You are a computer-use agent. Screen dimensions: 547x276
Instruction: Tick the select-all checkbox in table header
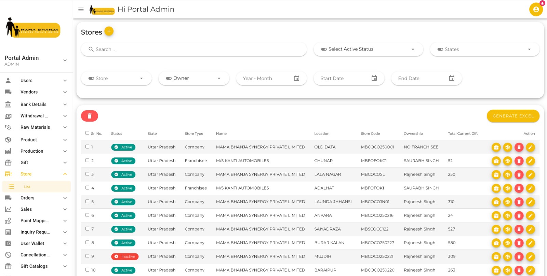(x=88, y=133)
